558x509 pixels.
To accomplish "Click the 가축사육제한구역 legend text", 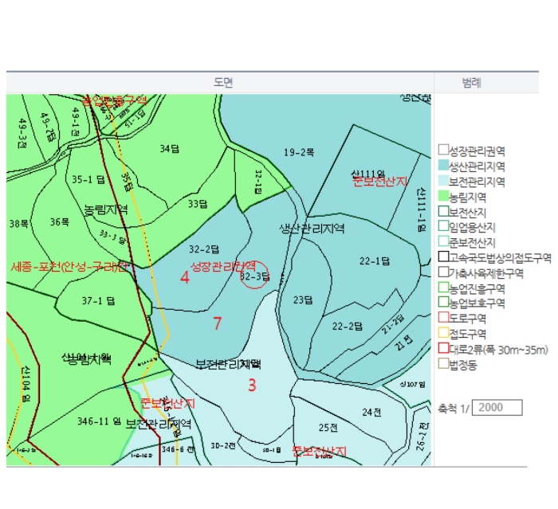I will point(486,273).
